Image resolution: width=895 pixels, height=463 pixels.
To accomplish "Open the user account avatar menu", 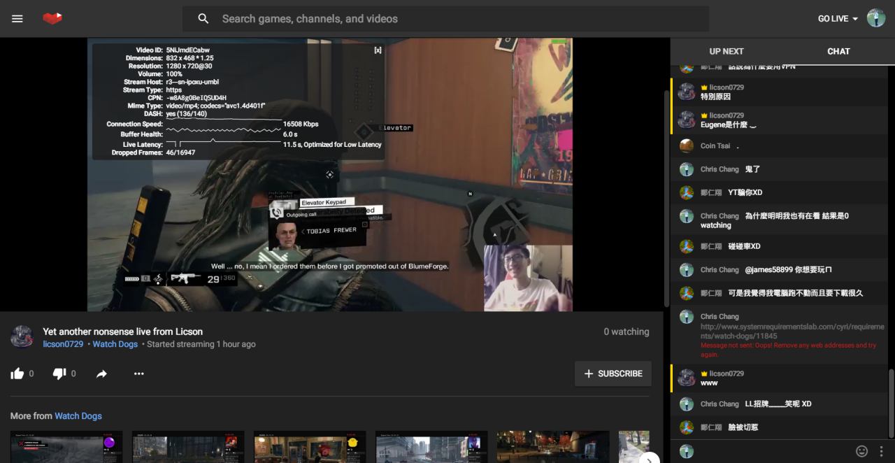I will pos(876,18).
